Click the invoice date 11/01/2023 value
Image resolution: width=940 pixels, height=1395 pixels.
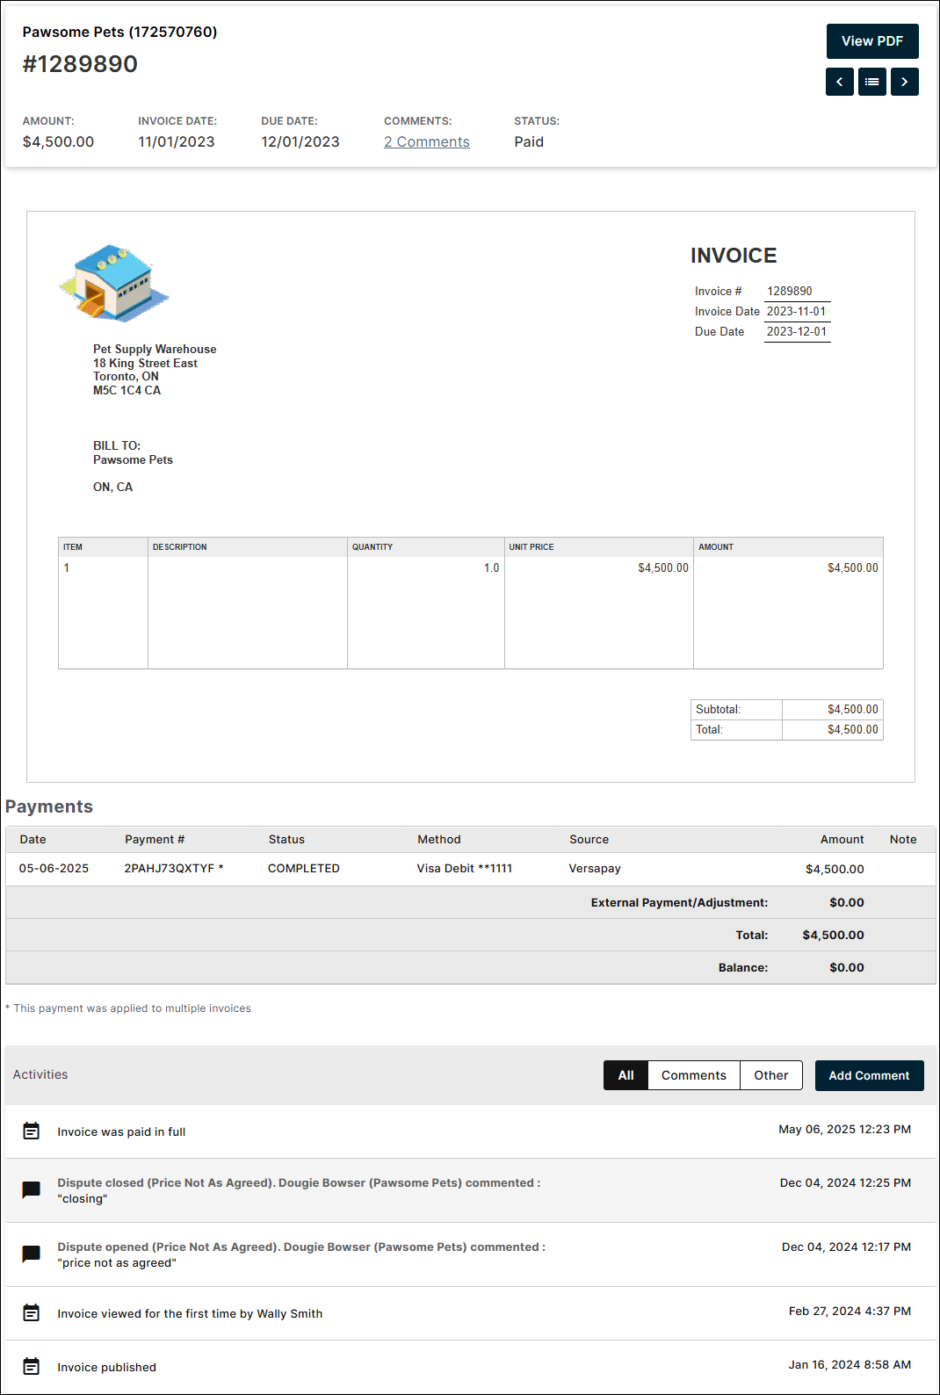pos(177,141)
